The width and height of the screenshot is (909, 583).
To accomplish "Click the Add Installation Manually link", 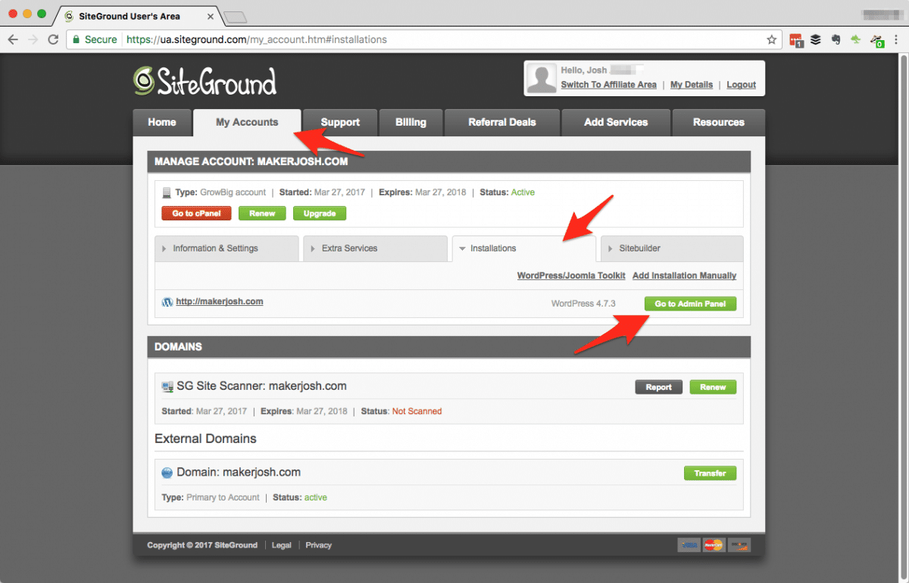I will pos(684,276).
